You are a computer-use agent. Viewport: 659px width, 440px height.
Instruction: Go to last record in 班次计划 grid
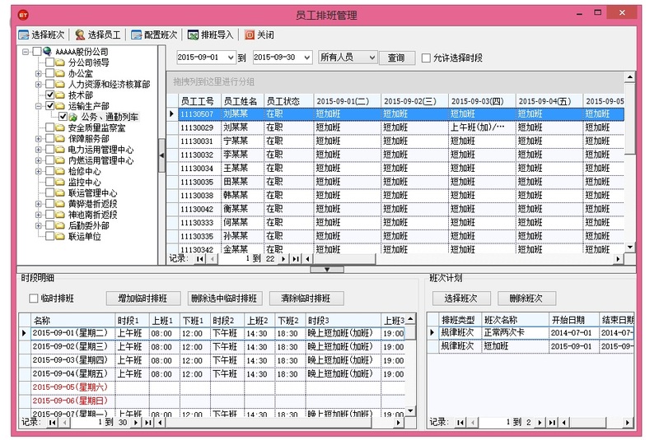552,423
